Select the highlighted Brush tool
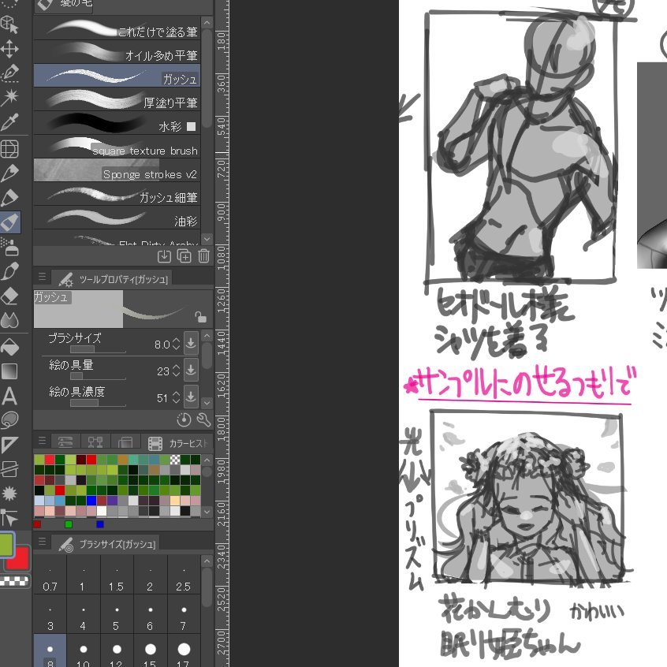The image size is (667, 667). pyautogui.click(x=9, y=222)
